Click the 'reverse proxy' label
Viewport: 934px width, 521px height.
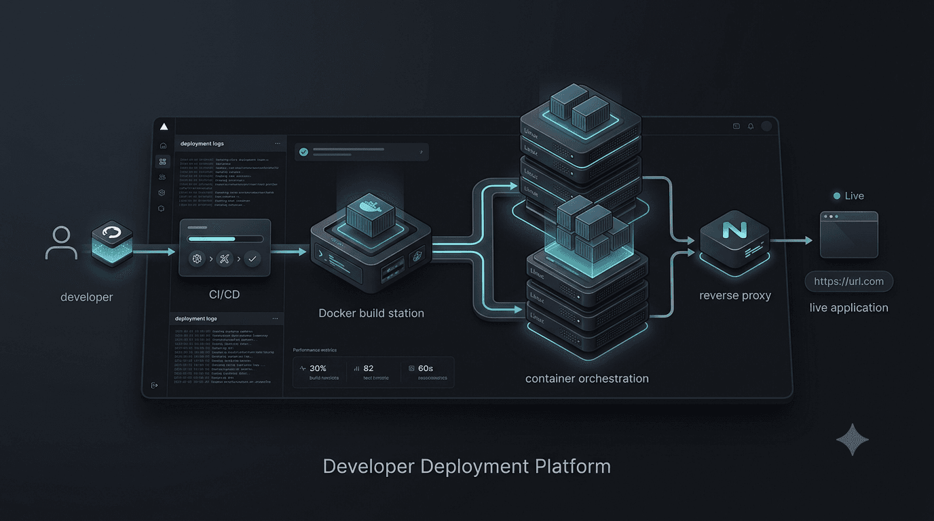click(735, 295)
